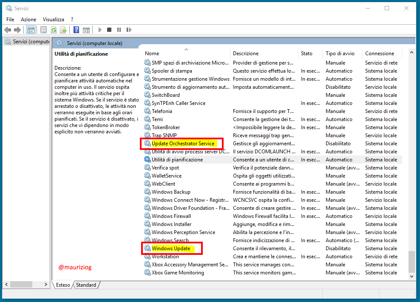
Task: Select the Windows Update service row
Action: (x=272, y=248)
